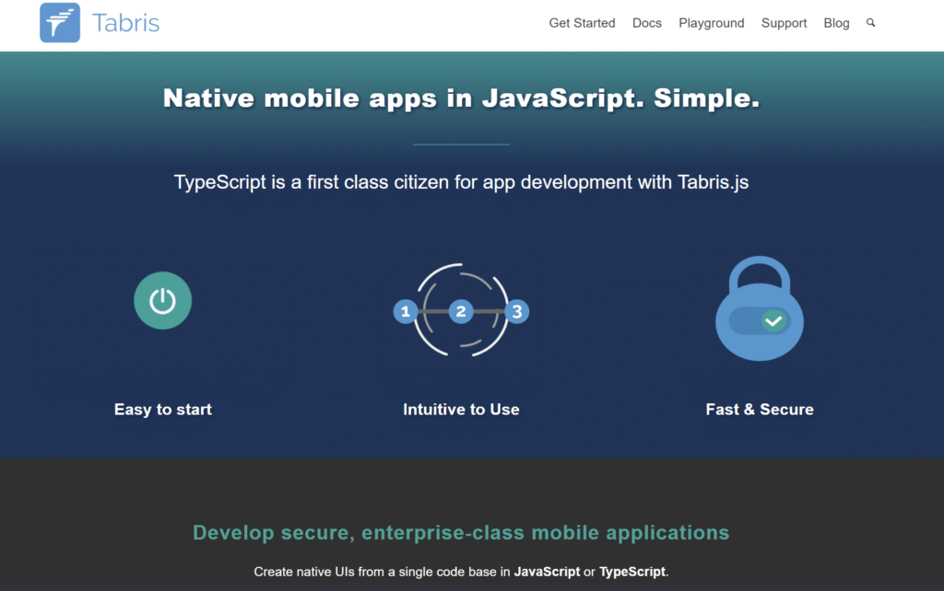
Task: Click the TypeScript first class citizen subtitle
Action: tap(461, 182)
